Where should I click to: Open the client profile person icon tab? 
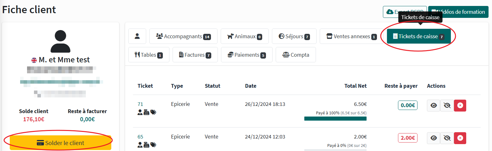137,36
